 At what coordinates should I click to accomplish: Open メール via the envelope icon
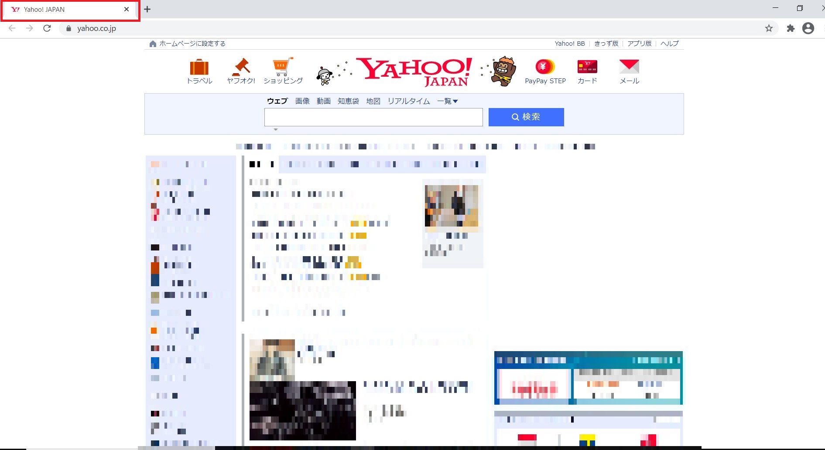coord(629,66)
